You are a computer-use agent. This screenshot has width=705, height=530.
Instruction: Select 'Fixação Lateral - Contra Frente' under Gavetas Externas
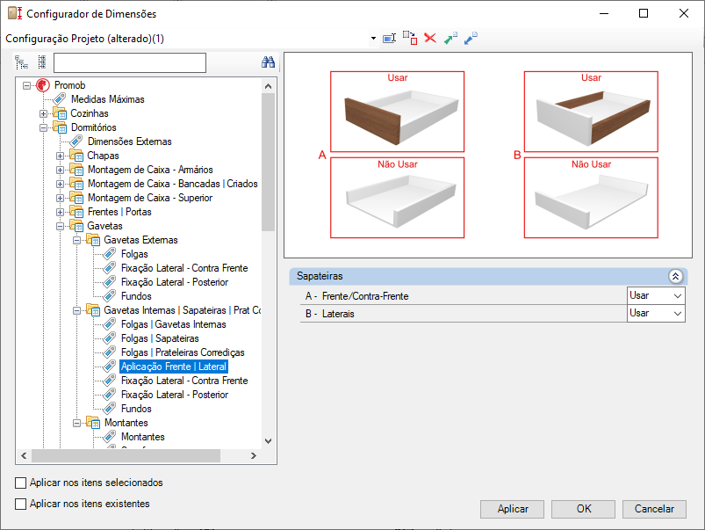point(184,268)
